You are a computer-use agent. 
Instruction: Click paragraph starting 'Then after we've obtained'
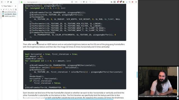click(74, 46)
